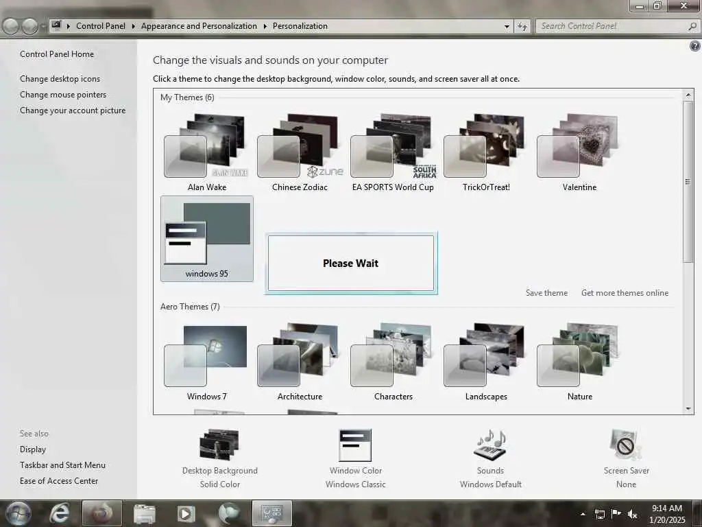Viewport: 702px width, 527px height.
Task: Click the search magnifier icon
Action: pyautogui.click(x=692, y=27)
